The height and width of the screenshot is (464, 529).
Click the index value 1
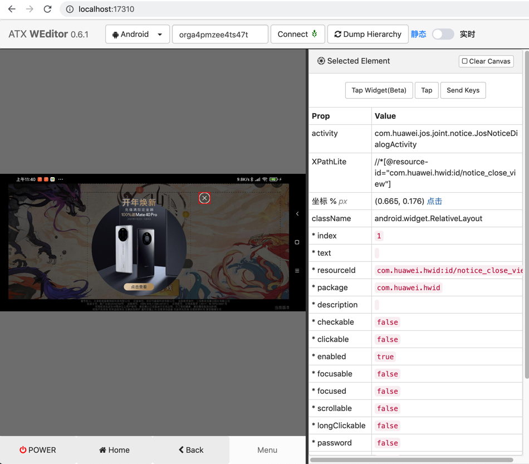pos(379,236)
